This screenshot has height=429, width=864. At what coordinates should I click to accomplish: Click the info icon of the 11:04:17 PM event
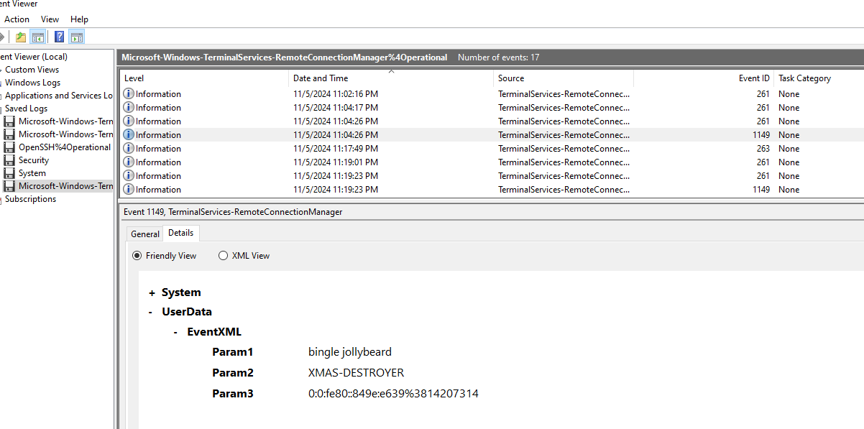pos(129,107)
